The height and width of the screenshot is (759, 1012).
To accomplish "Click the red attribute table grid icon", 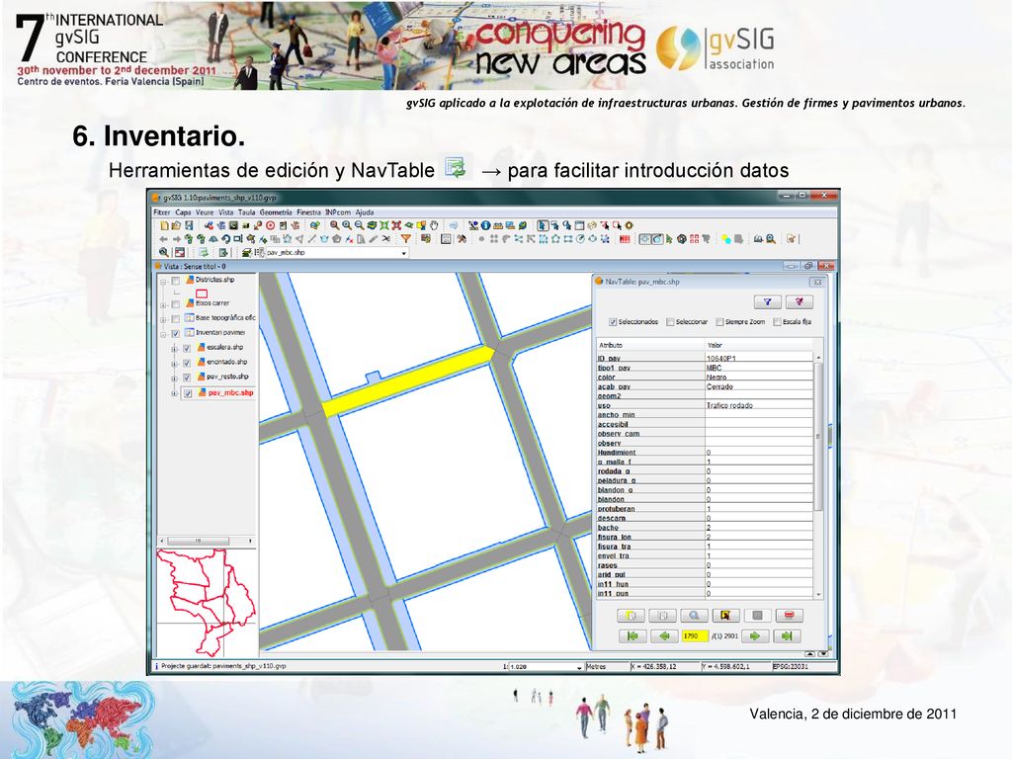I will coord(625,239).
